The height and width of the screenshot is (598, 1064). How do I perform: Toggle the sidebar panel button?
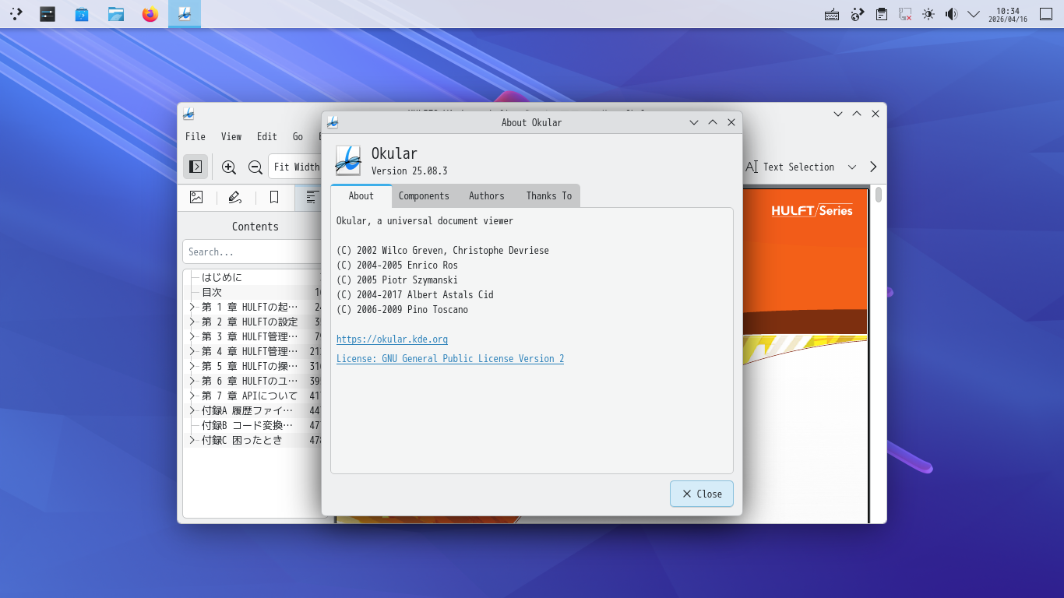click(x=196, y=167)
